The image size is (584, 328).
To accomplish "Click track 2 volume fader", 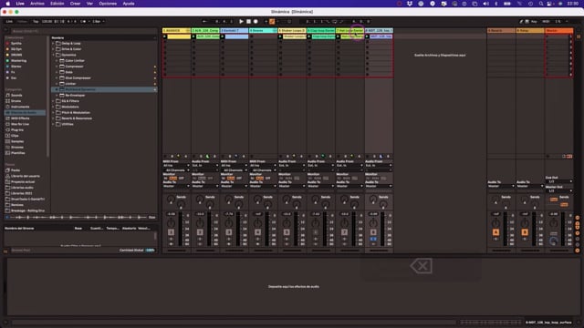I will (x=210, y=230).
